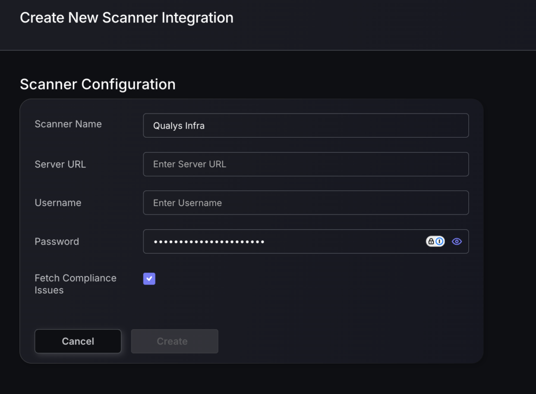Click the padlock icon in Password field
536x394 pixels.
click(x=431, y=241)
